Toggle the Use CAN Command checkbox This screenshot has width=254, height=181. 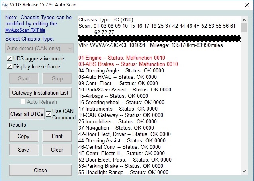[x=48, y=114]
